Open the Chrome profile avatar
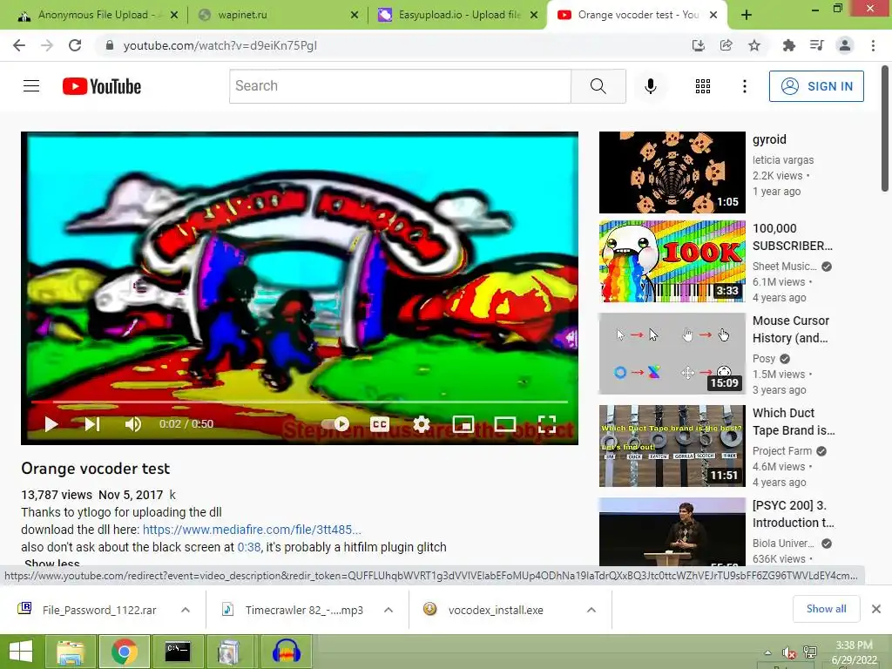The image size is (892, 669). 845,45
